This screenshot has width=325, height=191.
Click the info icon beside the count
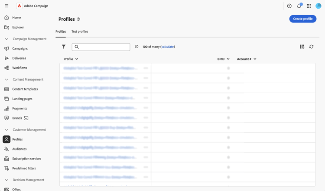pyautogui.click(x=136, y=47)
